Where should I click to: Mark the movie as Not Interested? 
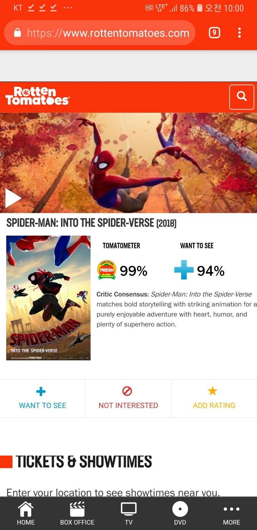(128, 398)
